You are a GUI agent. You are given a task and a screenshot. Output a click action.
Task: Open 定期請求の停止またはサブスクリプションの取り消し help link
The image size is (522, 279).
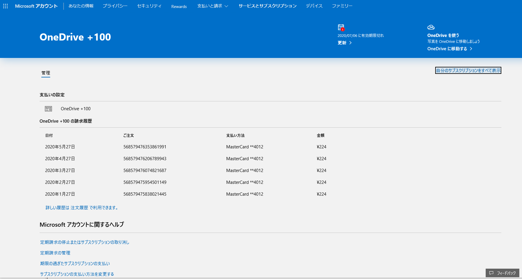(85, 242)
